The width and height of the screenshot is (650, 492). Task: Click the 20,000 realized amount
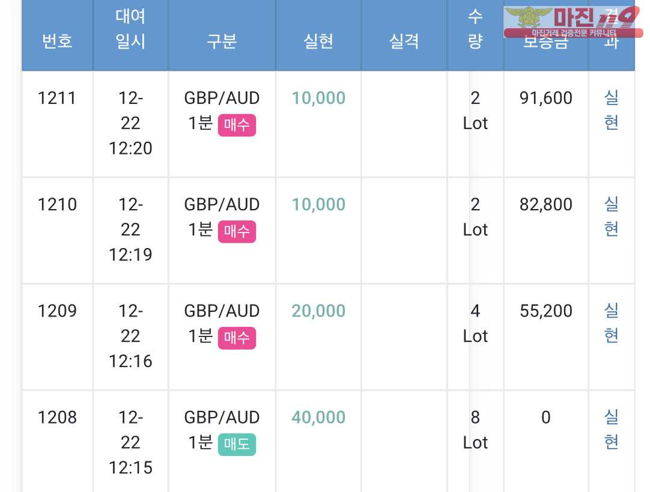(x=318, y=311)
